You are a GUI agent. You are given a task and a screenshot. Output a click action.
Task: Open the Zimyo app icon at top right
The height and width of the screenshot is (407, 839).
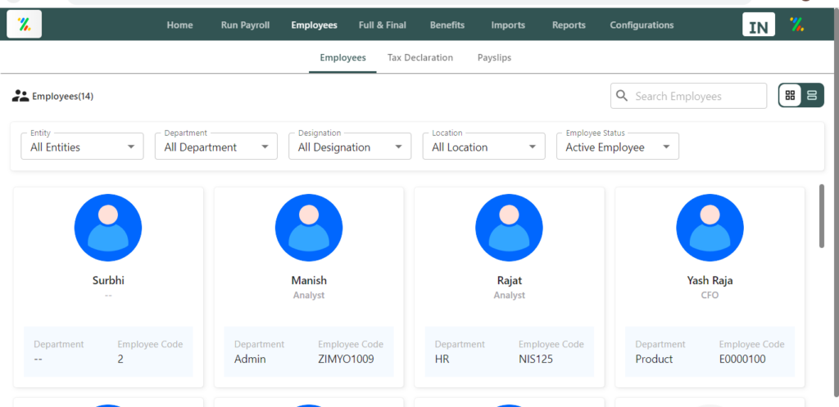click(796, 24)
